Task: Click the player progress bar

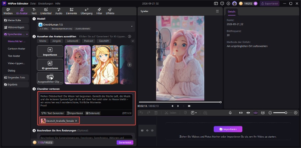Action: click(180, 102)
